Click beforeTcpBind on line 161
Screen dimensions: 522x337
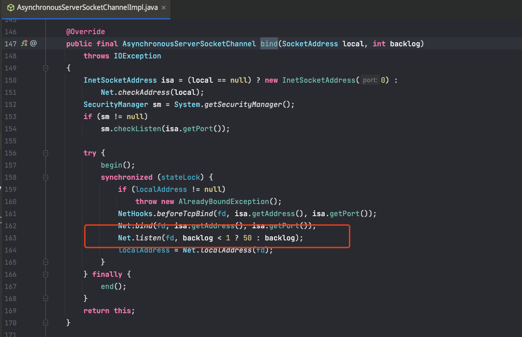[185, 213]
